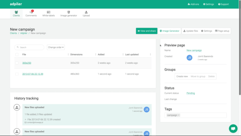Viewport: 241px width, 136px height.
Task: Change the Pending status link
Action: coord(190,93)
